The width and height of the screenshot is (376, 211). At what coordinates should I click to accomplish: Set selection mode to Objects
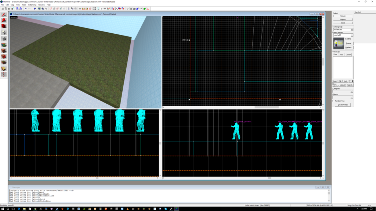343,19
